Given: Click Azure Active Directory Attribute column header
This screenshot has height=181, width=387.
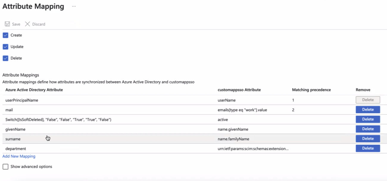Looking at the screenshot, I should click(x=34, y=90).
